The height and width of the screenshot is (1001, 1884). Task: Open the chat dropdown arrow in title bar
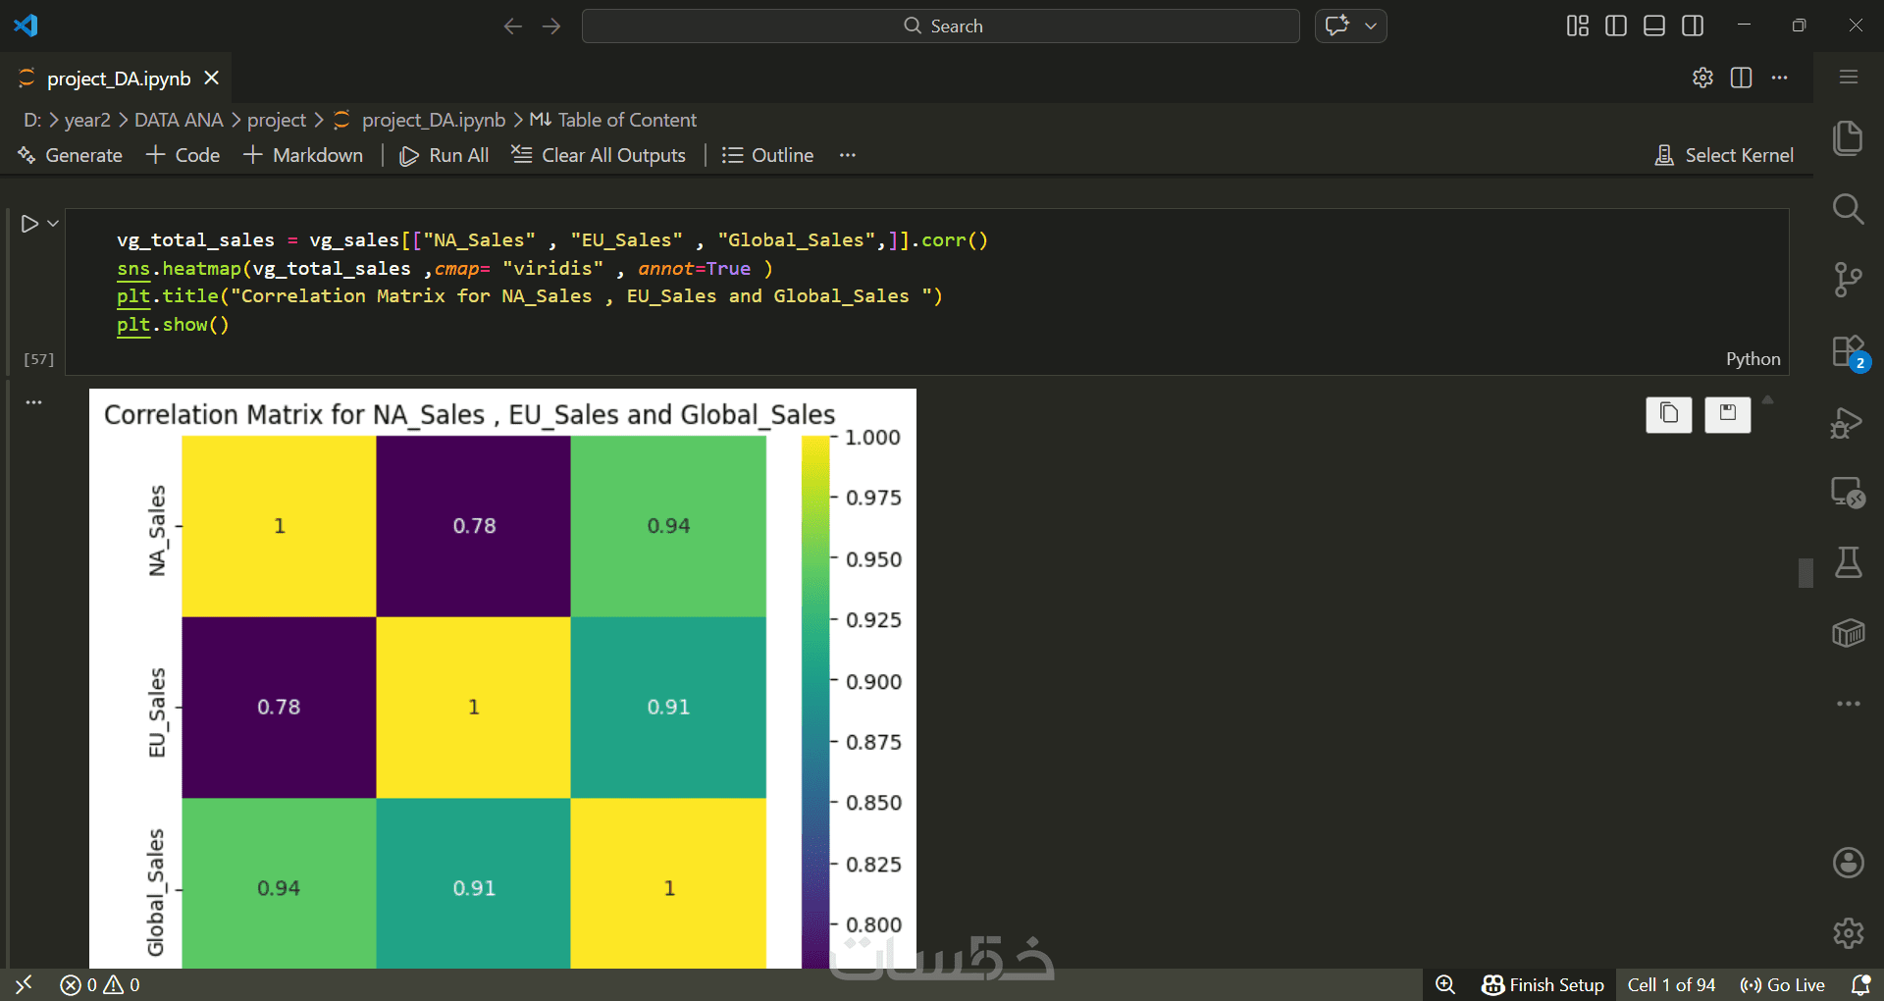(1371, 26)
